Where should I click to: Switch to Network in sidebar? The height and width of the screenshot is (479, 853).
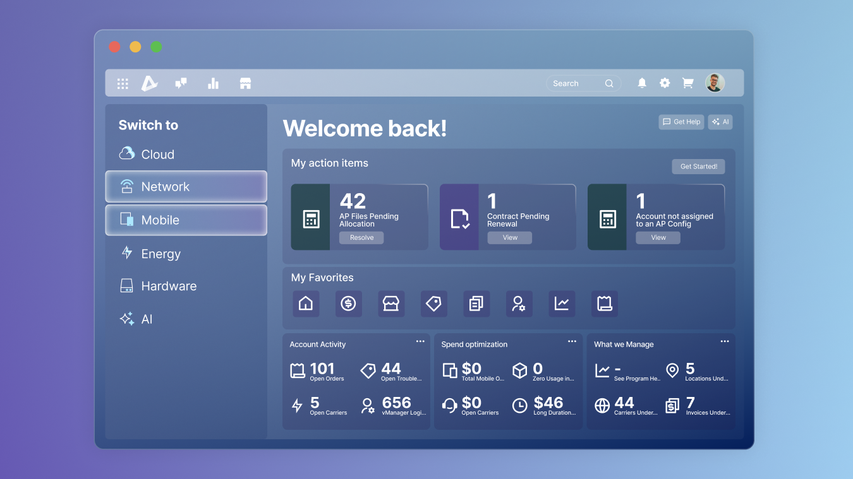coord(186,187)
